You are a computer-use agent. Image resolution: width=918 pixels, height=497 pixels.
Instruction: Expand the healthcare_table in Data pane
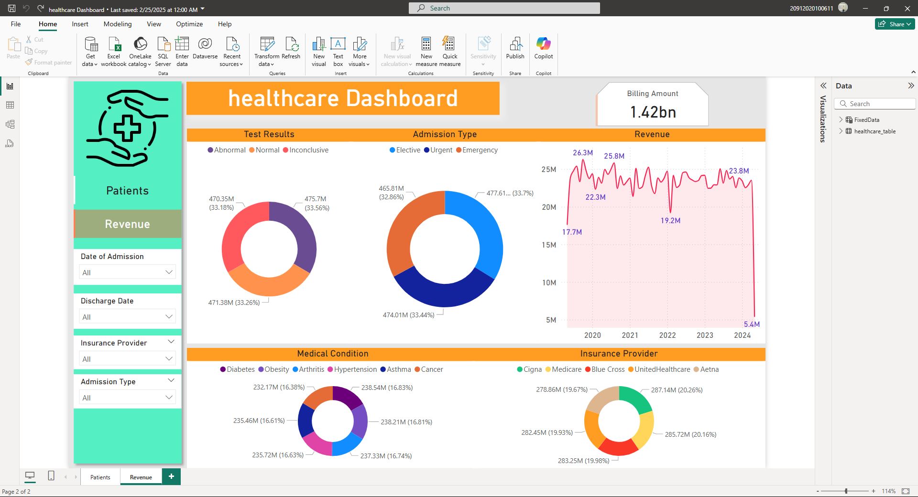(841, 131)
